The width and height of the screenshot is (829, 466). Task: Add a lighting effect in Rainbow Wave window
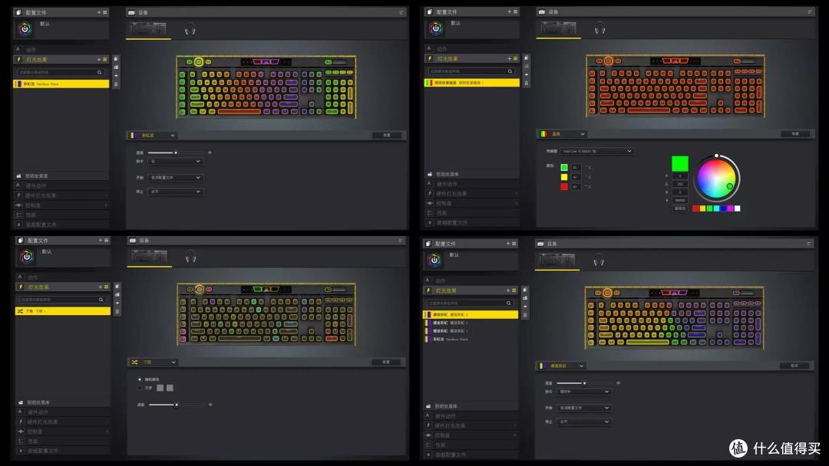click(x=99, y=60)
